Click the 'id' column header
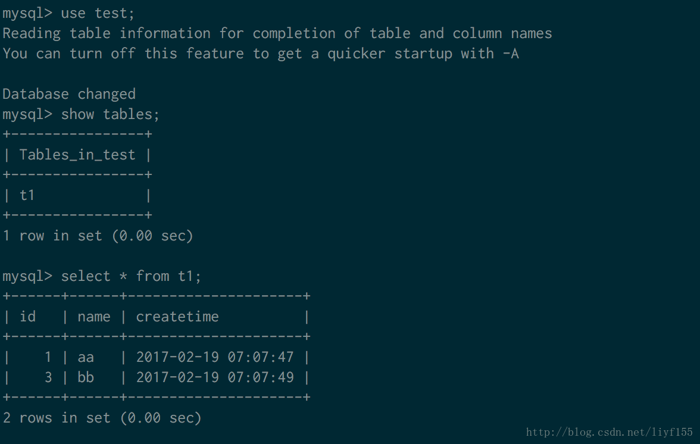Screen dimensions: 700x444 tap(27, 317)
